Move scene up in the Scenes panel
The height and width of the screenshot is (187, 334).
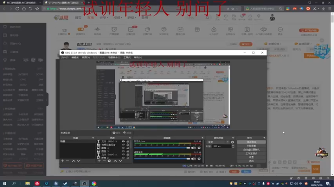(73, 161)
